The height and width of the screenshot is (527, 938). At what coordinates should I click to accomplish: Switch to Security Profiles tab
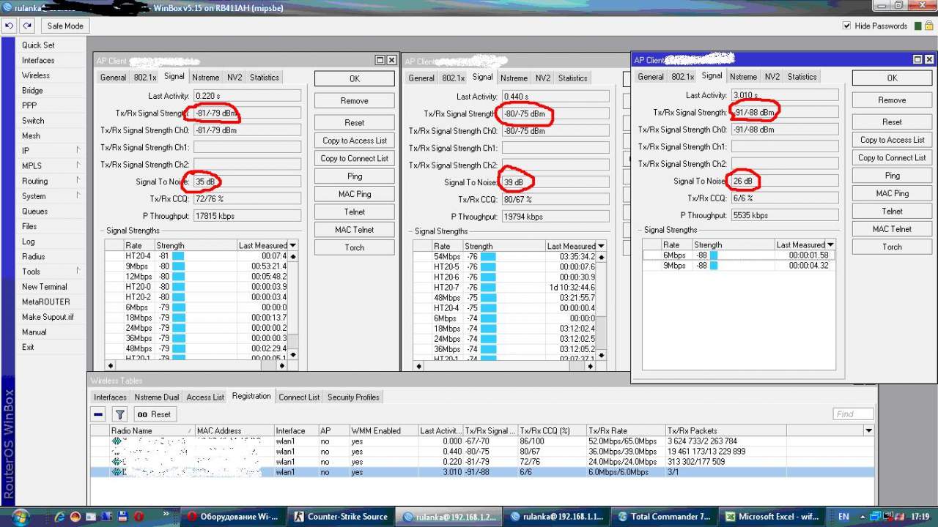[x=353, y=397]
